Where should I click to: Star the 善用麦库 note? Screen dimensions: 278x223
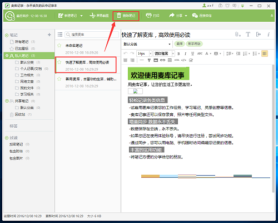[59, 79]
